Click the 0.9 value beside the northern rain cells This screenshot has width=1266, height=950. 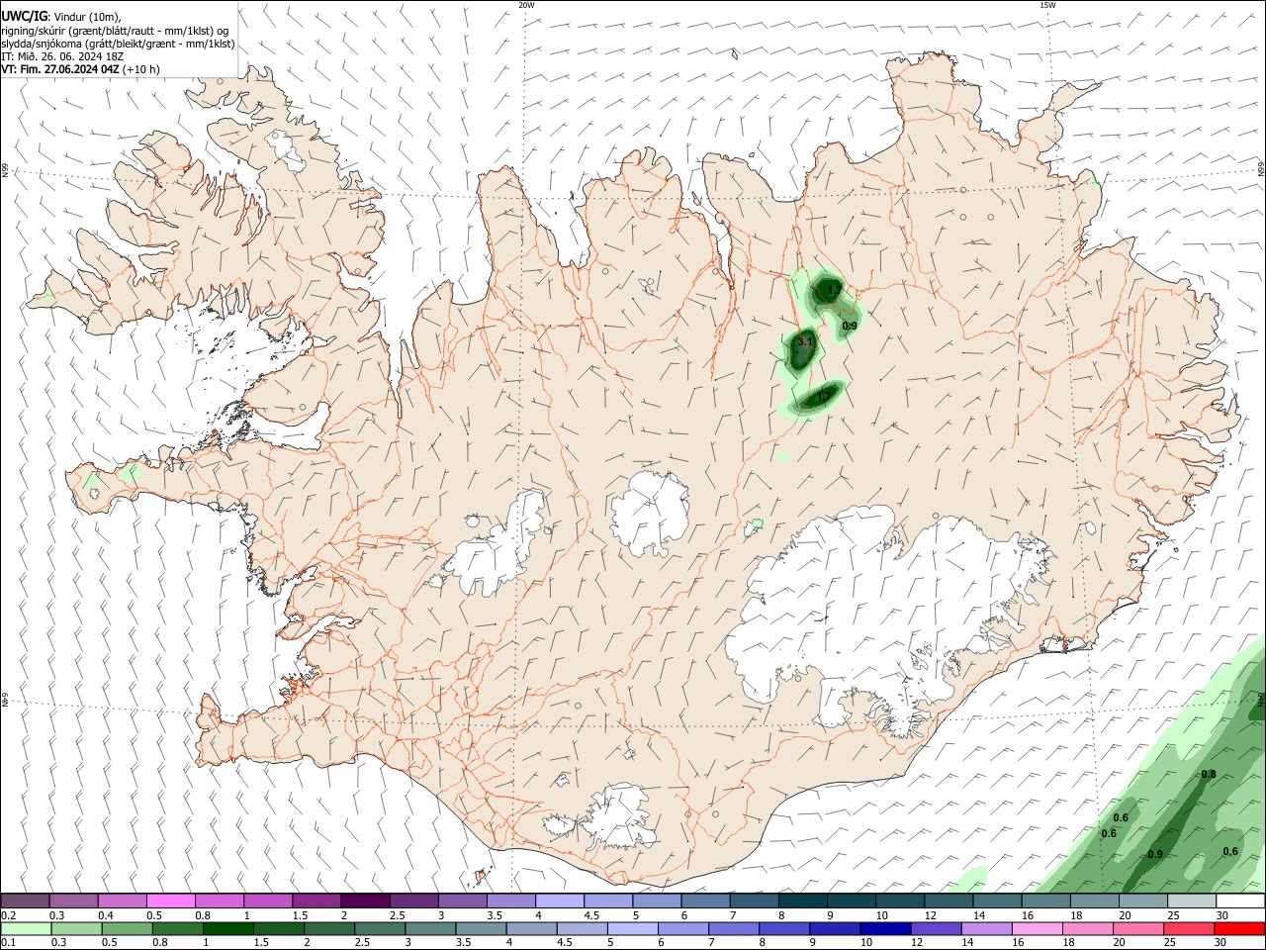coord(850,326)
